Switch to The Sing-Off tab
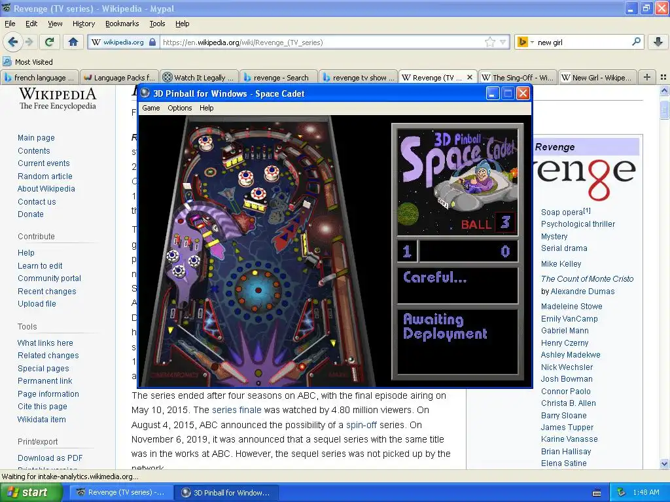Screen dimensions: 670x502 [517, 78]
